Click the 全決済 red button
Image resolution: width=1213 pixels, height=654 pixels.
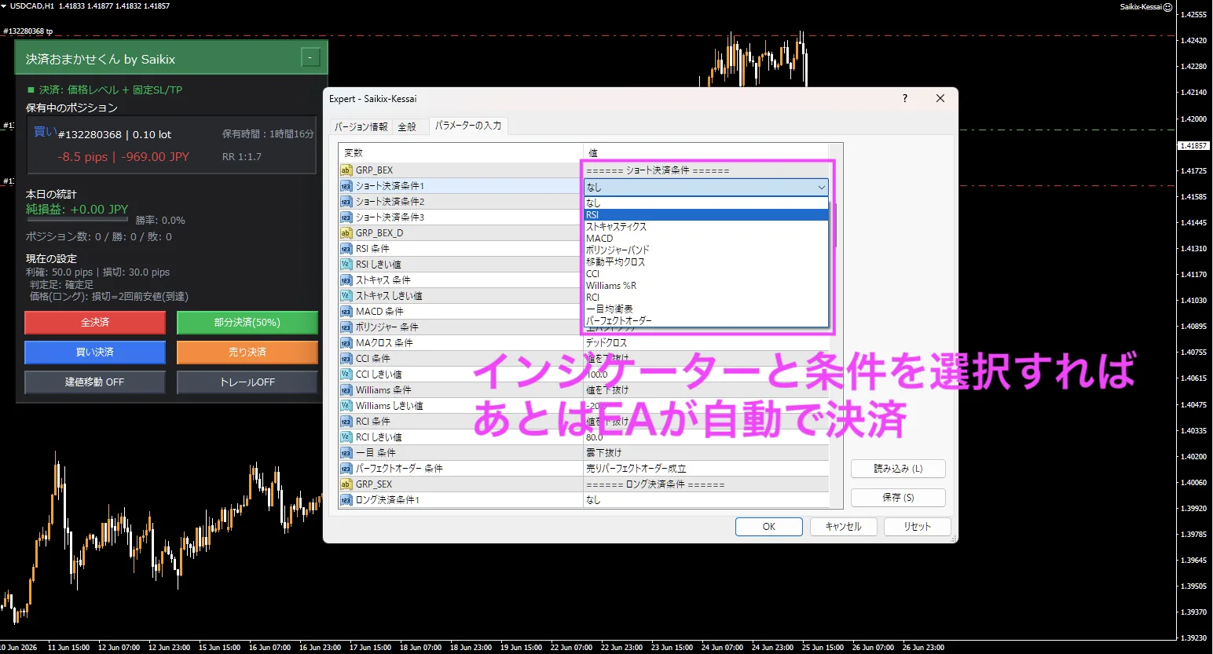point(95,323)
